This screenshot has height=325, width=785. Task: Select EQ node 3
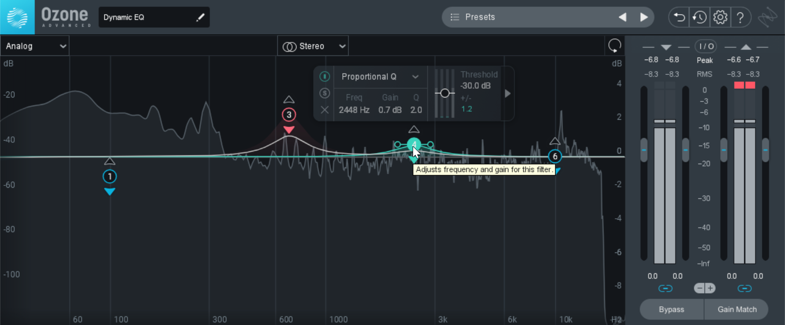coord(289,115)
